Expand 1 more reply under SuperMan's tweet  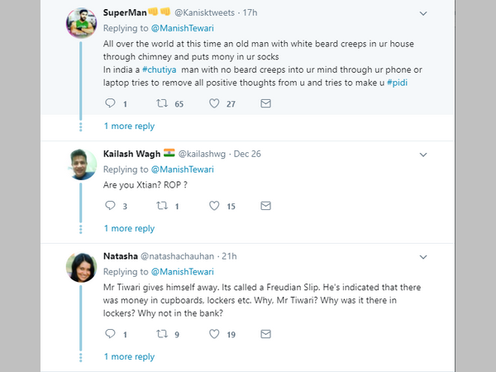click(x=129, y=126)
